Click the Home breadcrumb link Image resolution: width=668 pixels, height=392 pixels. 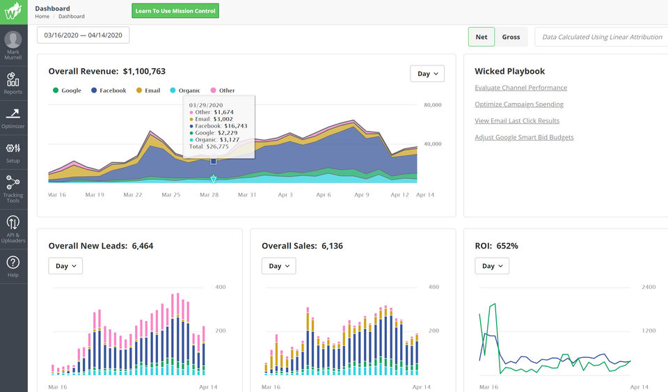pyautogui.click(x=42, y=16)
